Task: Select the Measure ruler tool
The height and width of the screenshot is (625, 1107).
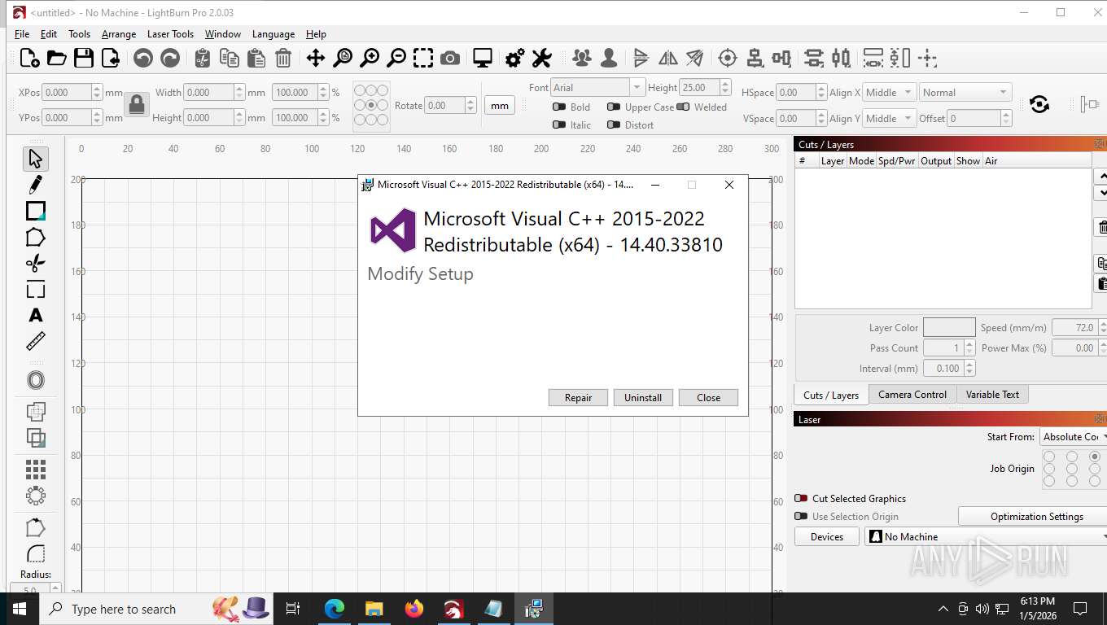Action: click(x=35, y=341)
